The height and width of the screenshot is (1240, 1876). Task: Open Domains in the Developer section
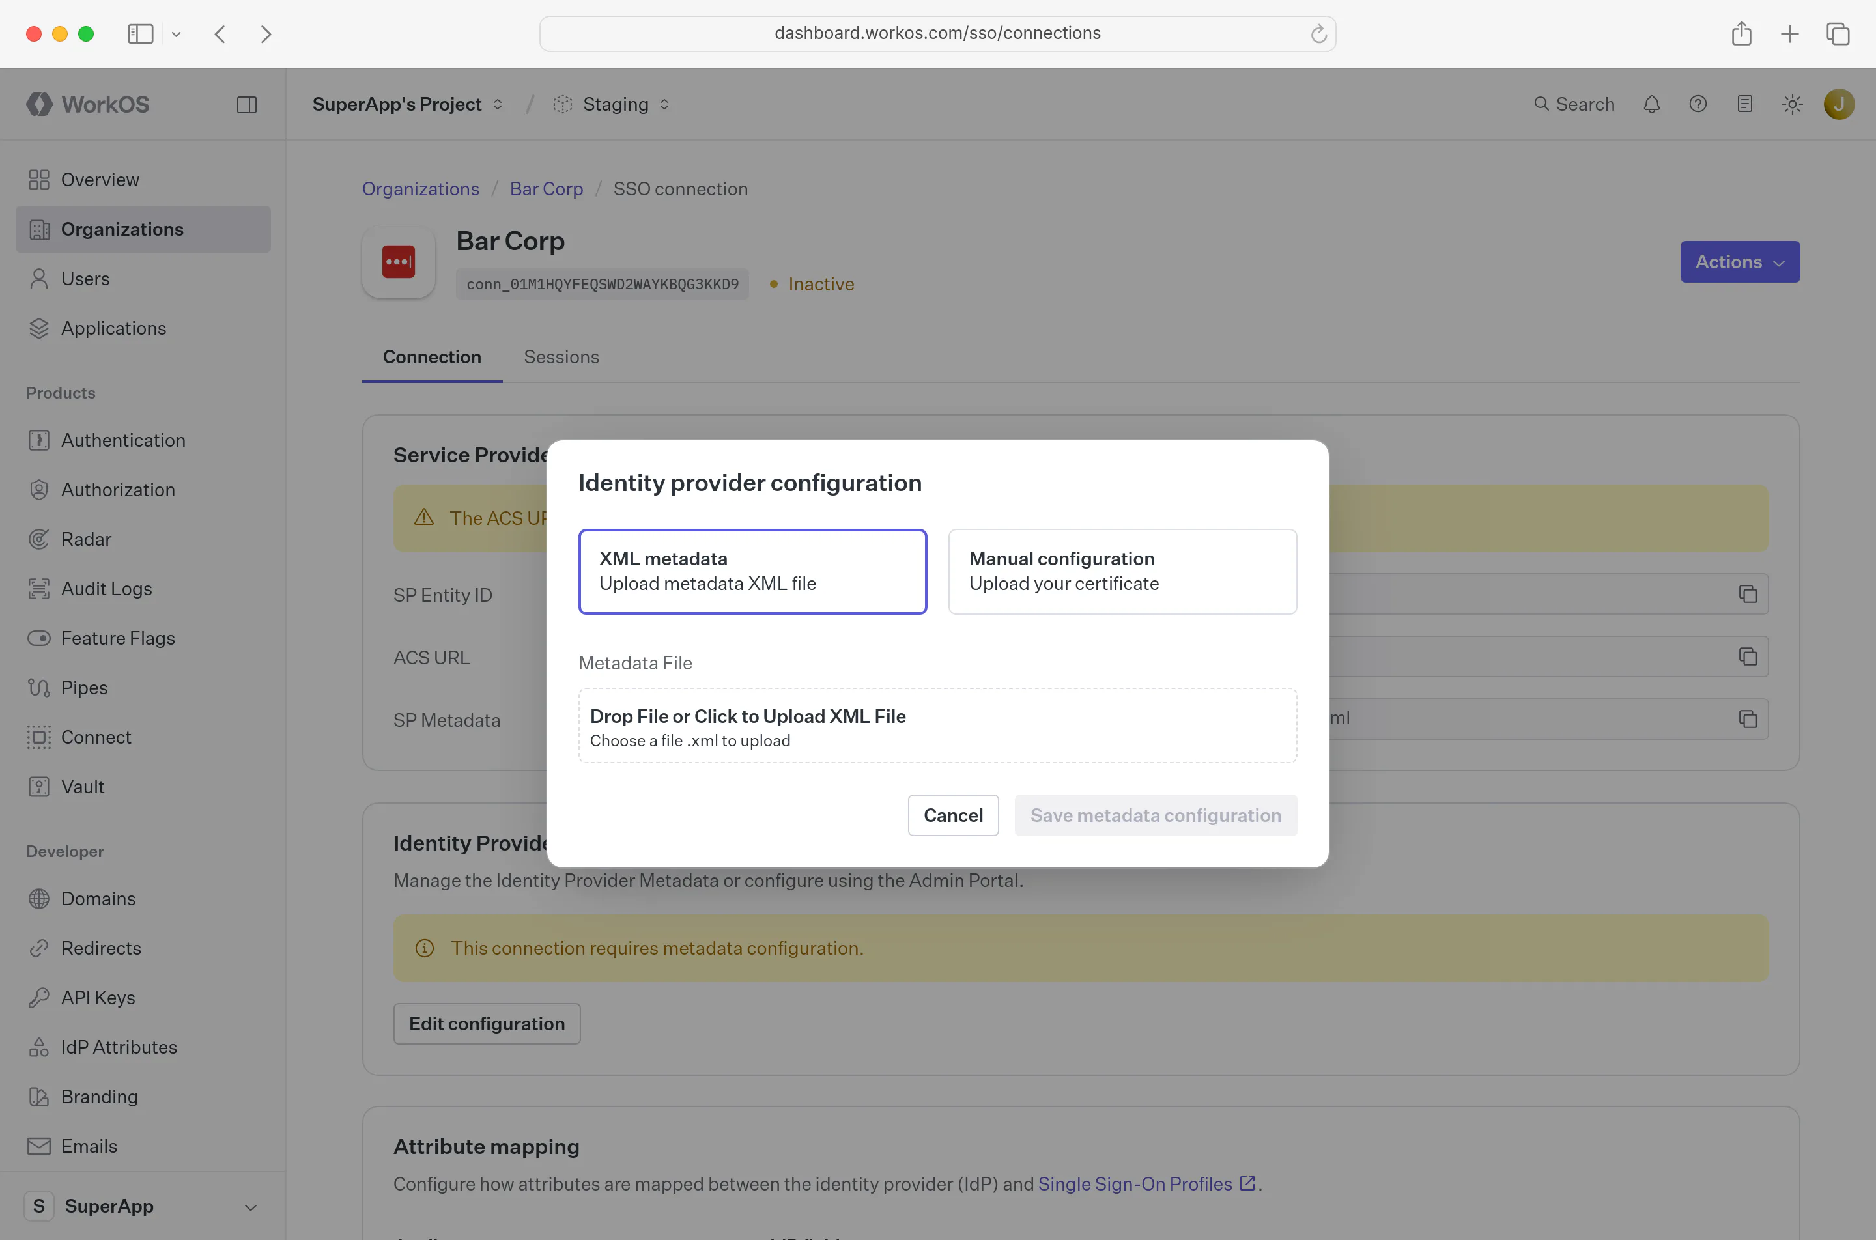click(x=143, y=898)
